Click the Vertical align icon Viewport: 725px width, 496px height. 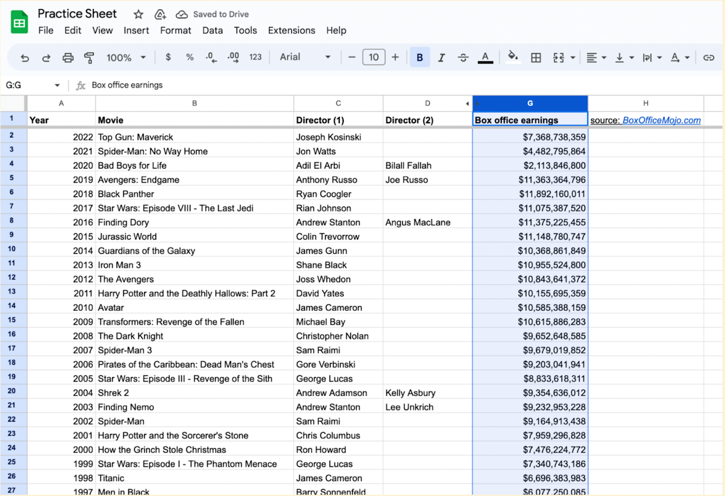coord(619,58)
